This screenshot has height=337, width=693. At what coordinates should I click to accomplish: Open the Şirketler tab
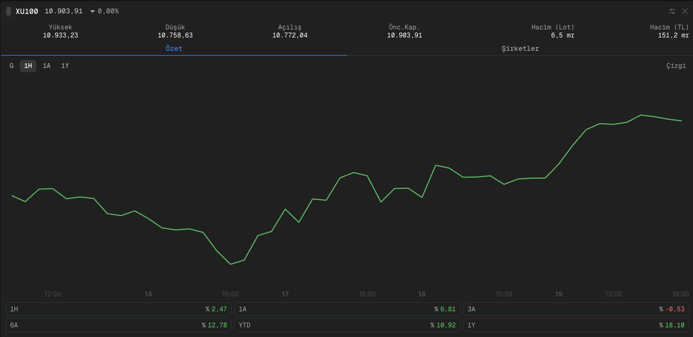[x=520, y=49]
